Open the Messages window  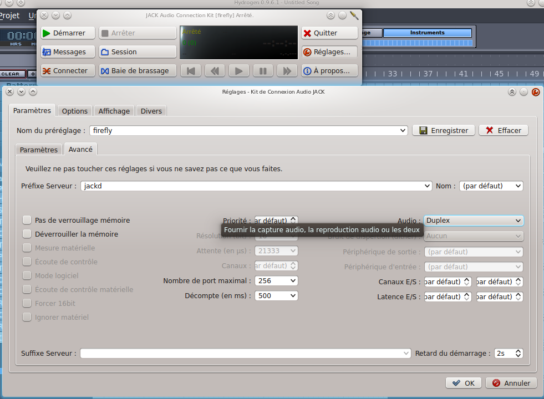68,52
